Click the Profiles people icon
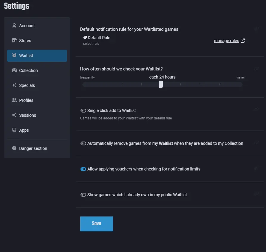This screenshot has height=252, width=266. click(x=14, y=100)
